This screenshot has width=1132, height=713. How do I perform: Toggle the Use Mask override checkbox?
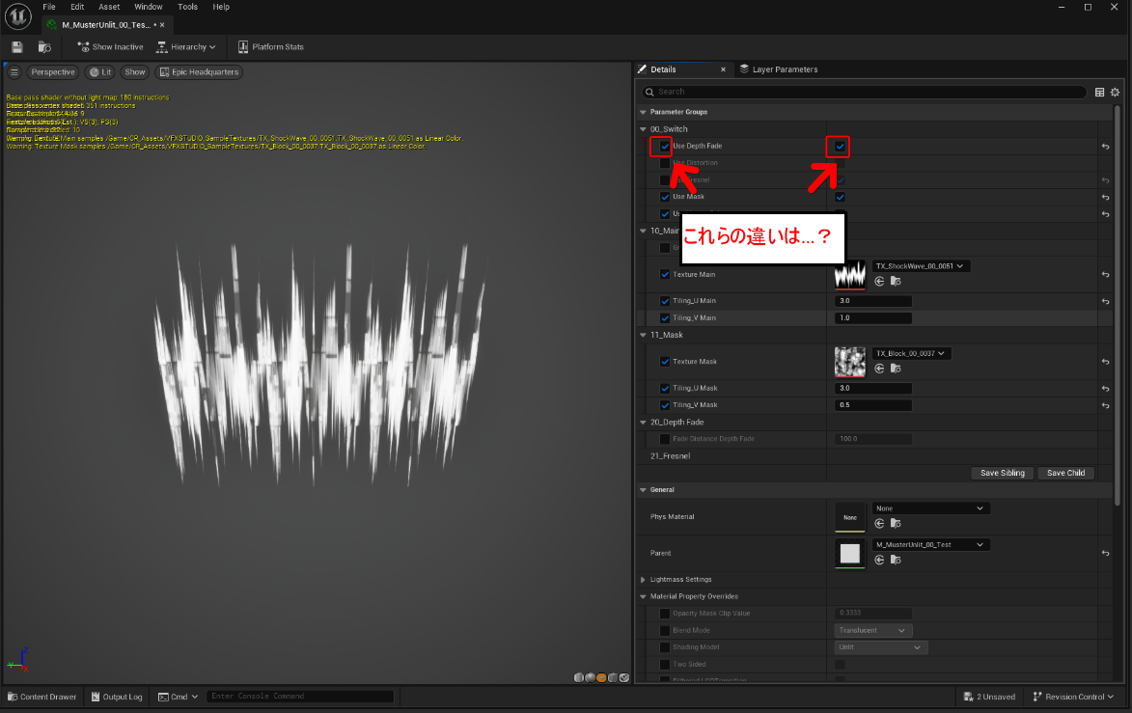pyautogui.click(x=664, y=197)
